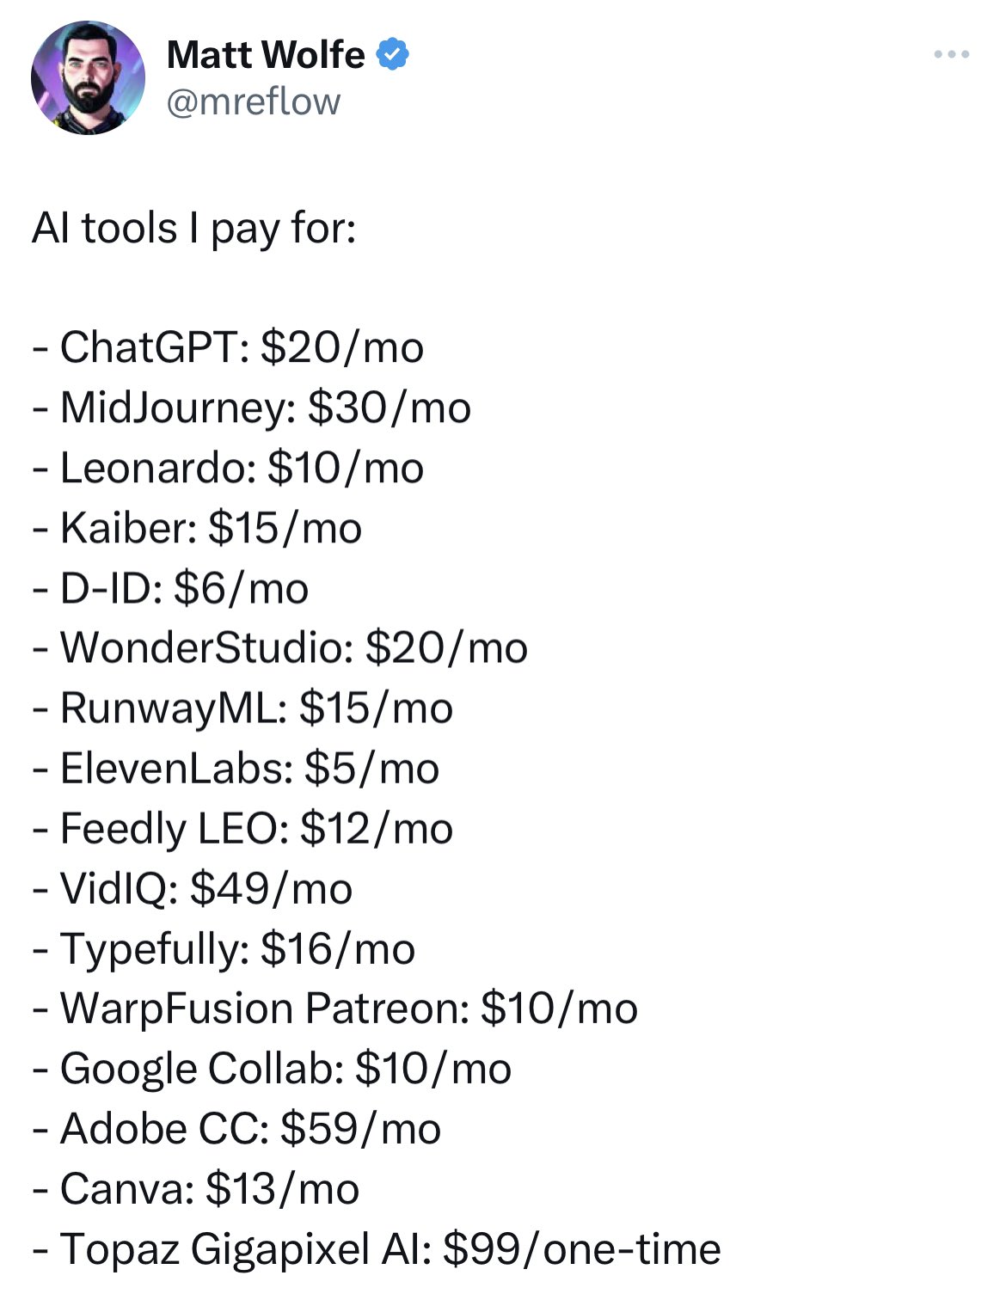Select the Typefully $16/mo line
Image resolution: width=1006 pixels, height=1300 pixels.
point(224,949)
